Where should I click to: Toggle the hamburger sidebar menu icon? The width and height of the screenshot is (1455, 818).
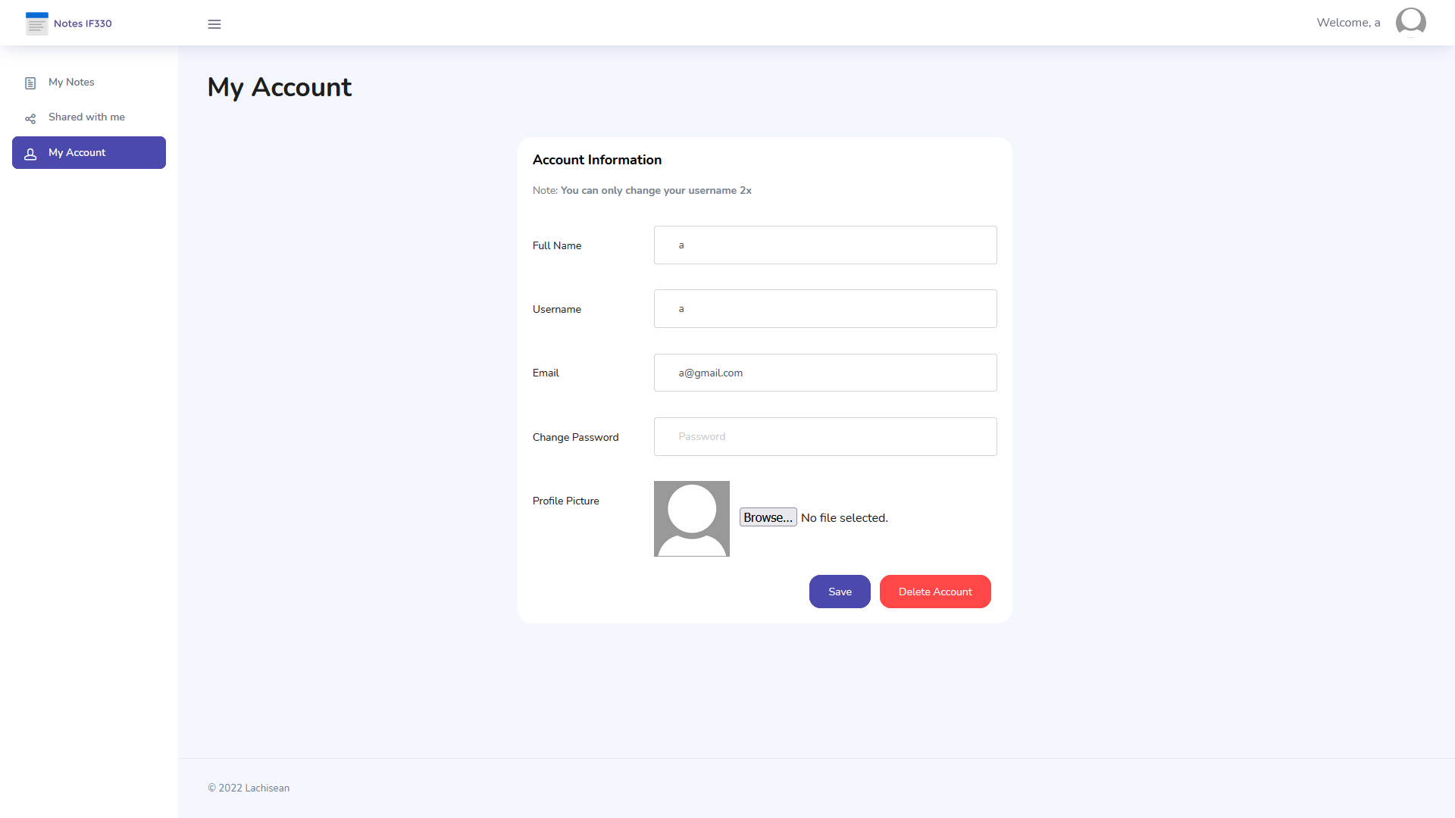click(x=214, y=24)
